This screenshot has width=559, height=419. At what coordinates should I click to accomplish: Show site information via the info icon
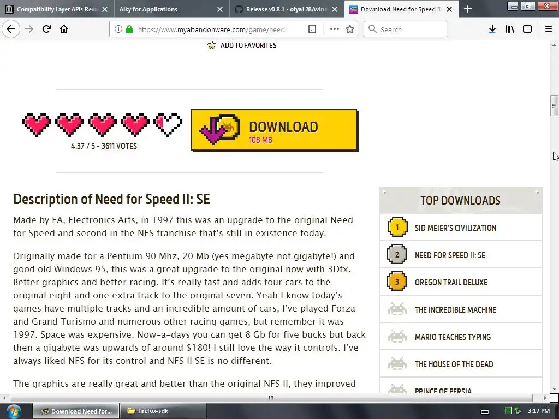point(118,29)
